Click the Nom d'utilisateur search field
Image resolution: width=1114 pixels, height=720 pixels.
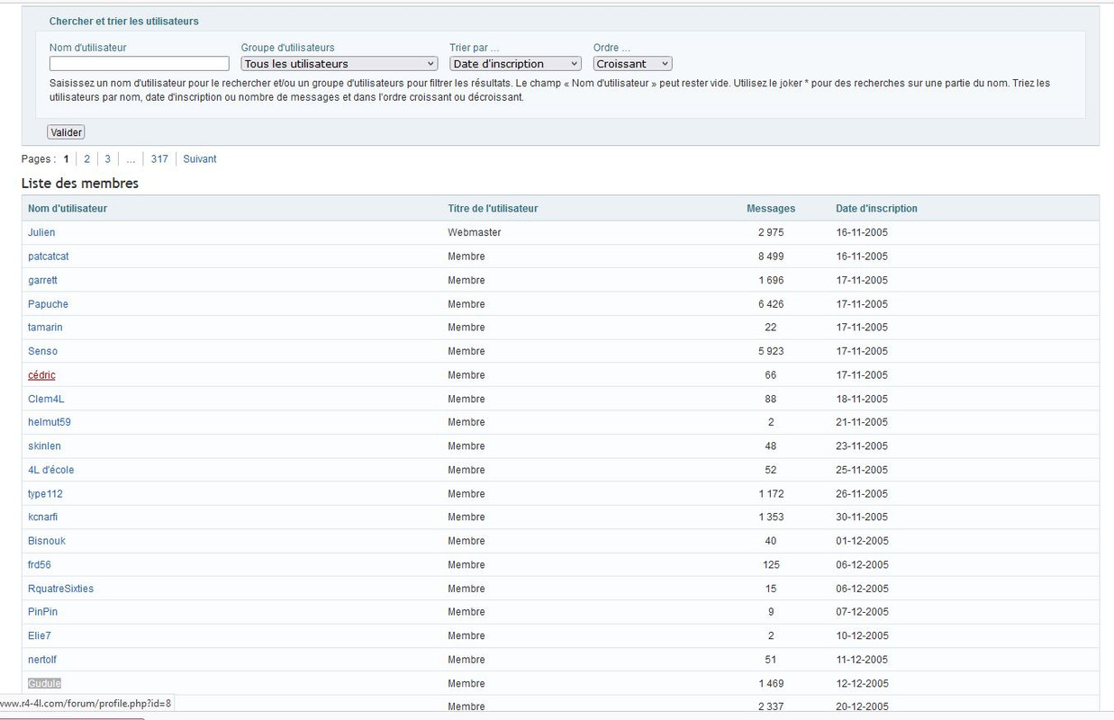click(140, 64)
